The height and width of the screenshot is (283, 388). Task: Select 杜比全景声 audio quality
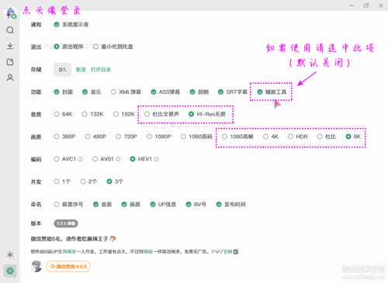click(x=147, y=114)
